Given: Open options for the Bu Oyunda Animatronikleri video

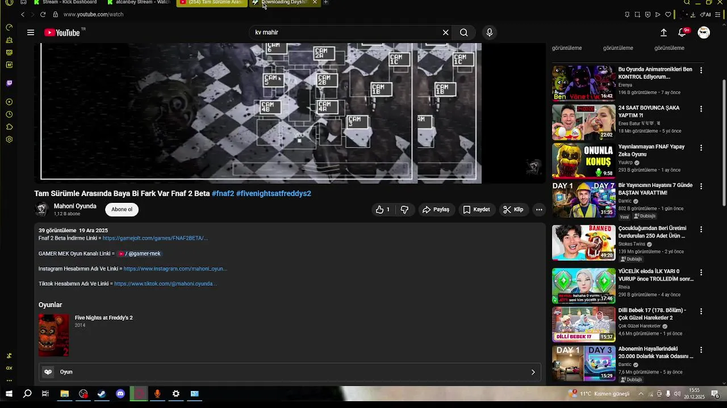Looking at the screenshot, I should click(x=701, y=70).
